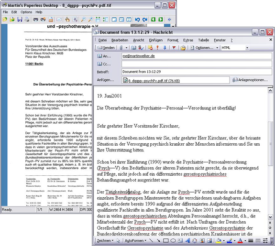Viewport: 275px width, 246px height.
Task: Expand the Zeichnen dropdown menu
Action: coord(105,241)
